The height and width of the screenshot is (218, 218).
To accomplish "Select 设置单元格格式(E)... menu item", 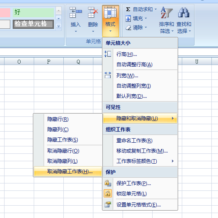I will point(140,205).
